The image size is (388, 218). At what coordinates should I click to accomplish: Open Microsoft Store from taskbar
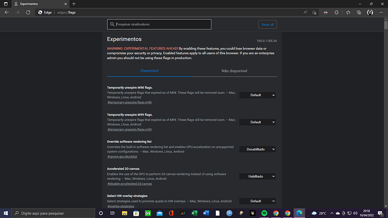tap(136, 213)
